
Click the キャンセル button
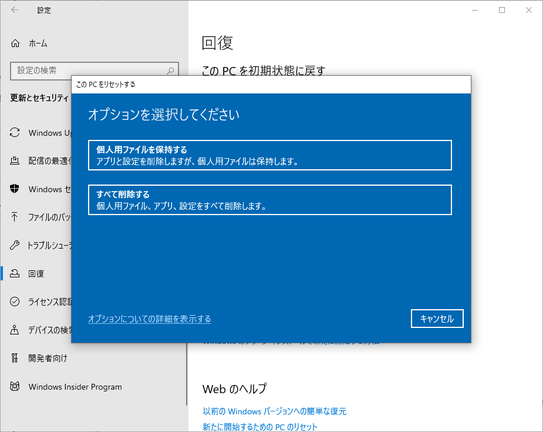pos(437,319)
